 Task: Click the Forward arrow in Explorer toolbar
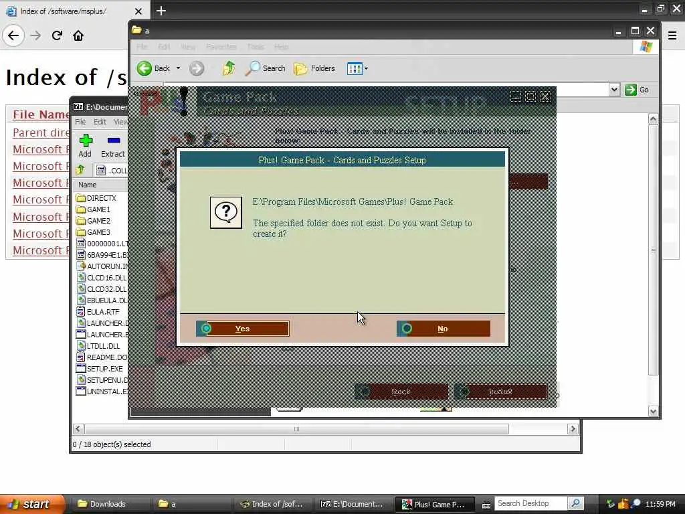[x=197, y=68]
